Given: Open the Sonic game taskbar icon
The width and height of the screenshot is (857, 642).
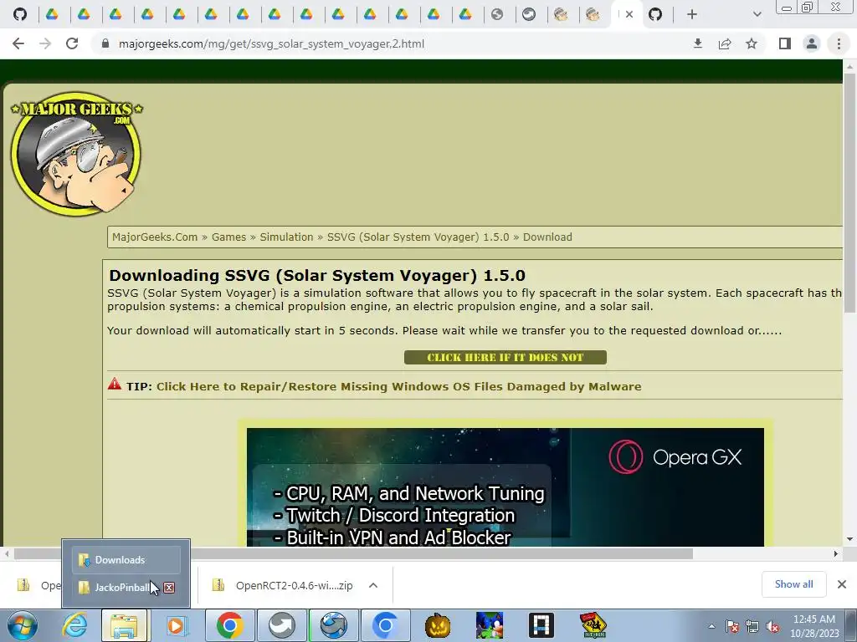Looking at the screenshot, I should (x=490, y=625).
